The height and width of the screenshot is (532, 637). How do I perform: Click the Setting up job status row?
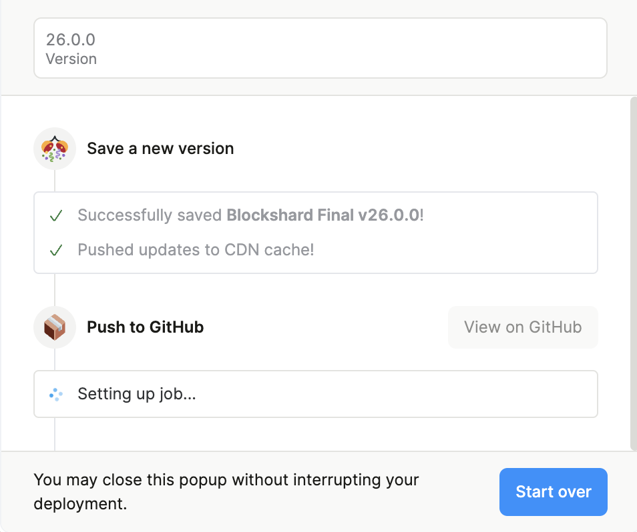[x=315, y=394]
